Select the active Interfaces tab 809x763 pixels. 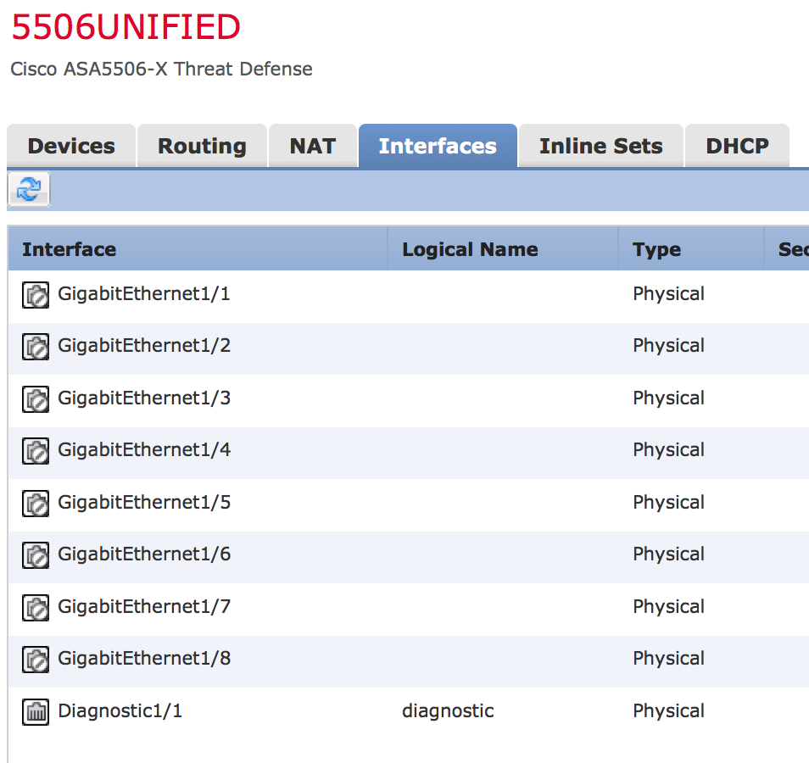click(x=438, y=146)
